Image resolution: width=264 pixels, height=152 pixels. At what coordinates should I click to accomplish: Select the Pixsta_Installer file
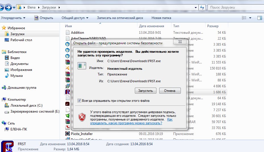point(82,134)
